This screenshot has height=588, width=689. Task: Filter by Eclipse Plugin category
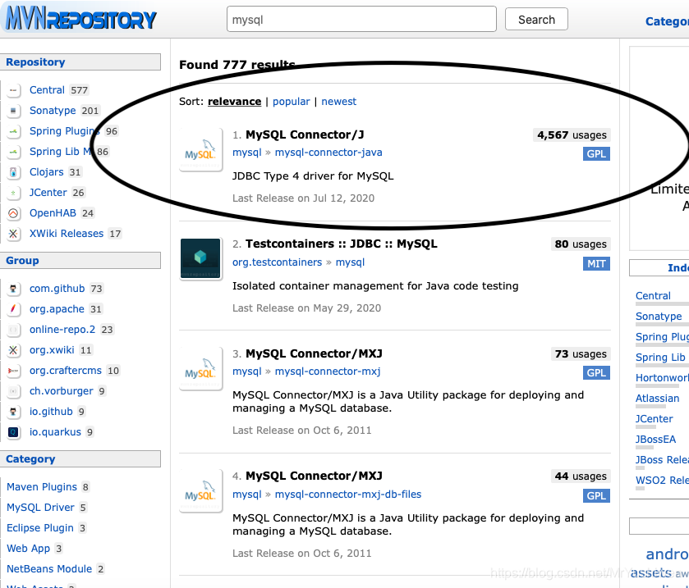coord(40,528)
